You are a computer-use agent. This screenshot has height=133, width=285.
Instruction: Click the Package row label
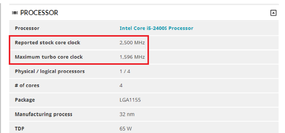(x=25, y=100)
